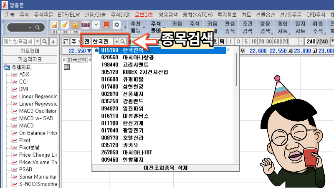Select MACD w- SAR indicator
This screenshot has width=334, height=188.
(x=36, y=118)
